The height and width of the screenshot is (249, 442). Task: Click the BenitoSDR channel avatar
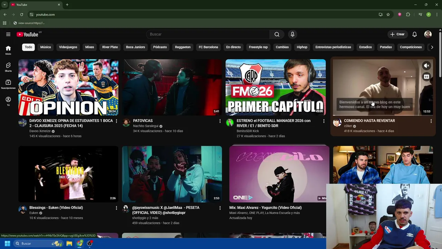(230, 122)
